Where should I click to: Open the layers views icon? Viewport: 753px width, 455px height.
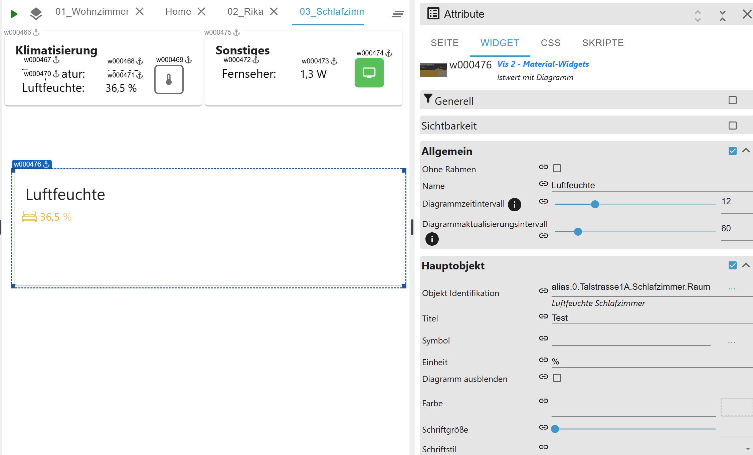(36, 14)
